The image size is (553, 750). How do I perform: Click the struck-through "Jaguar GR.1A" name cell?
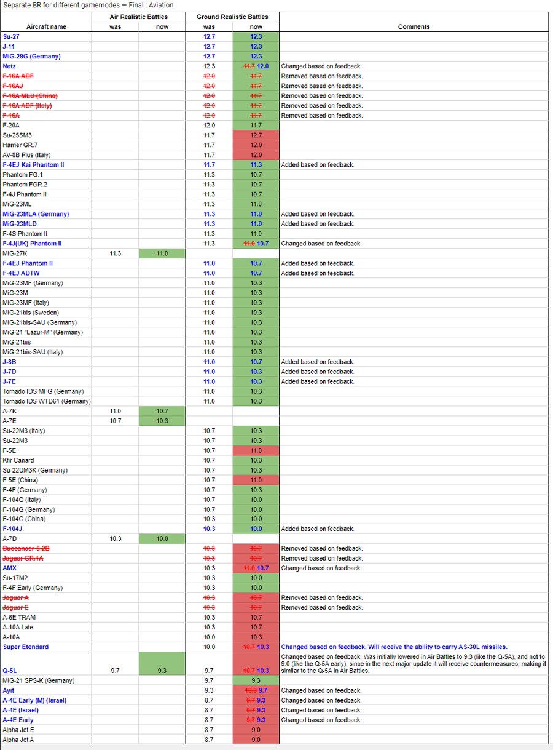tap(46, 559)
